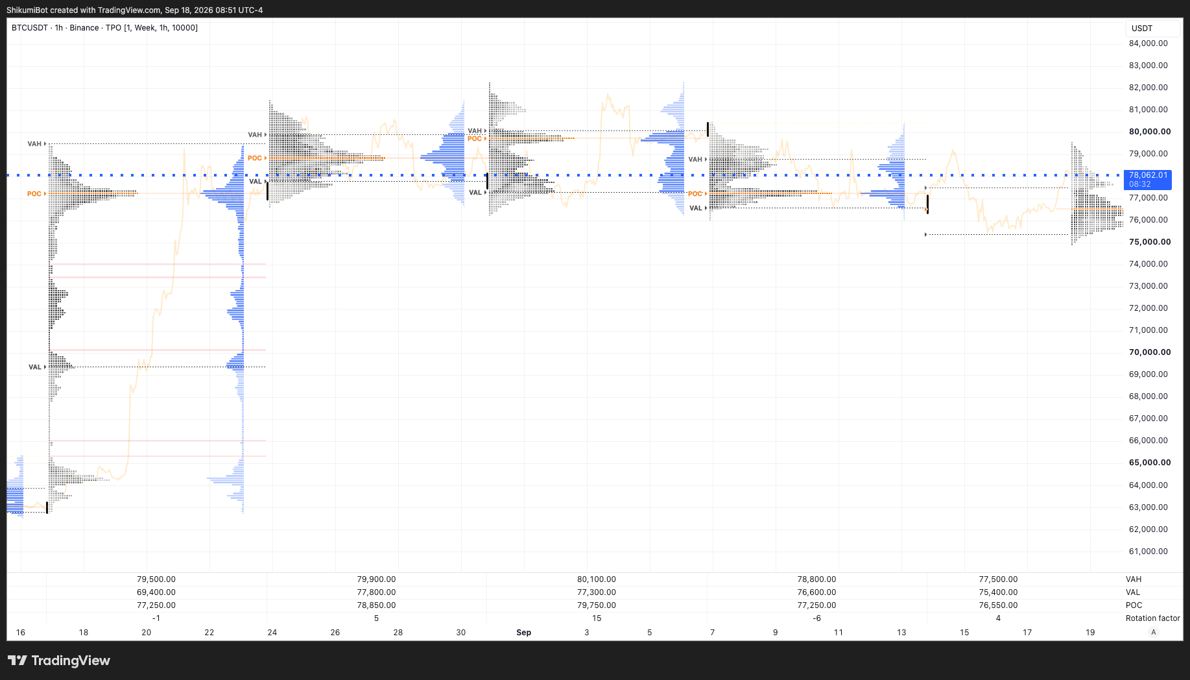Select the VAL value 76,600.00 cell

pyautogui.click(x=816, y=592)
